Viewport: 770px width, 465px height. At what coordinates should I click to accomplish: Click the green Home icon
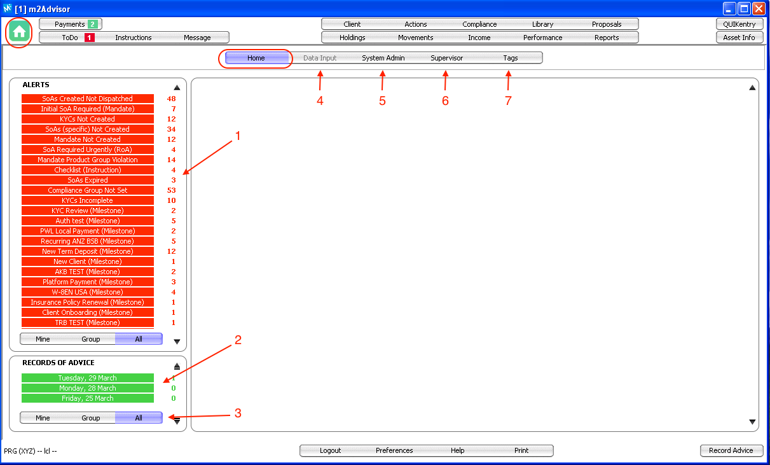click(19, 31)
